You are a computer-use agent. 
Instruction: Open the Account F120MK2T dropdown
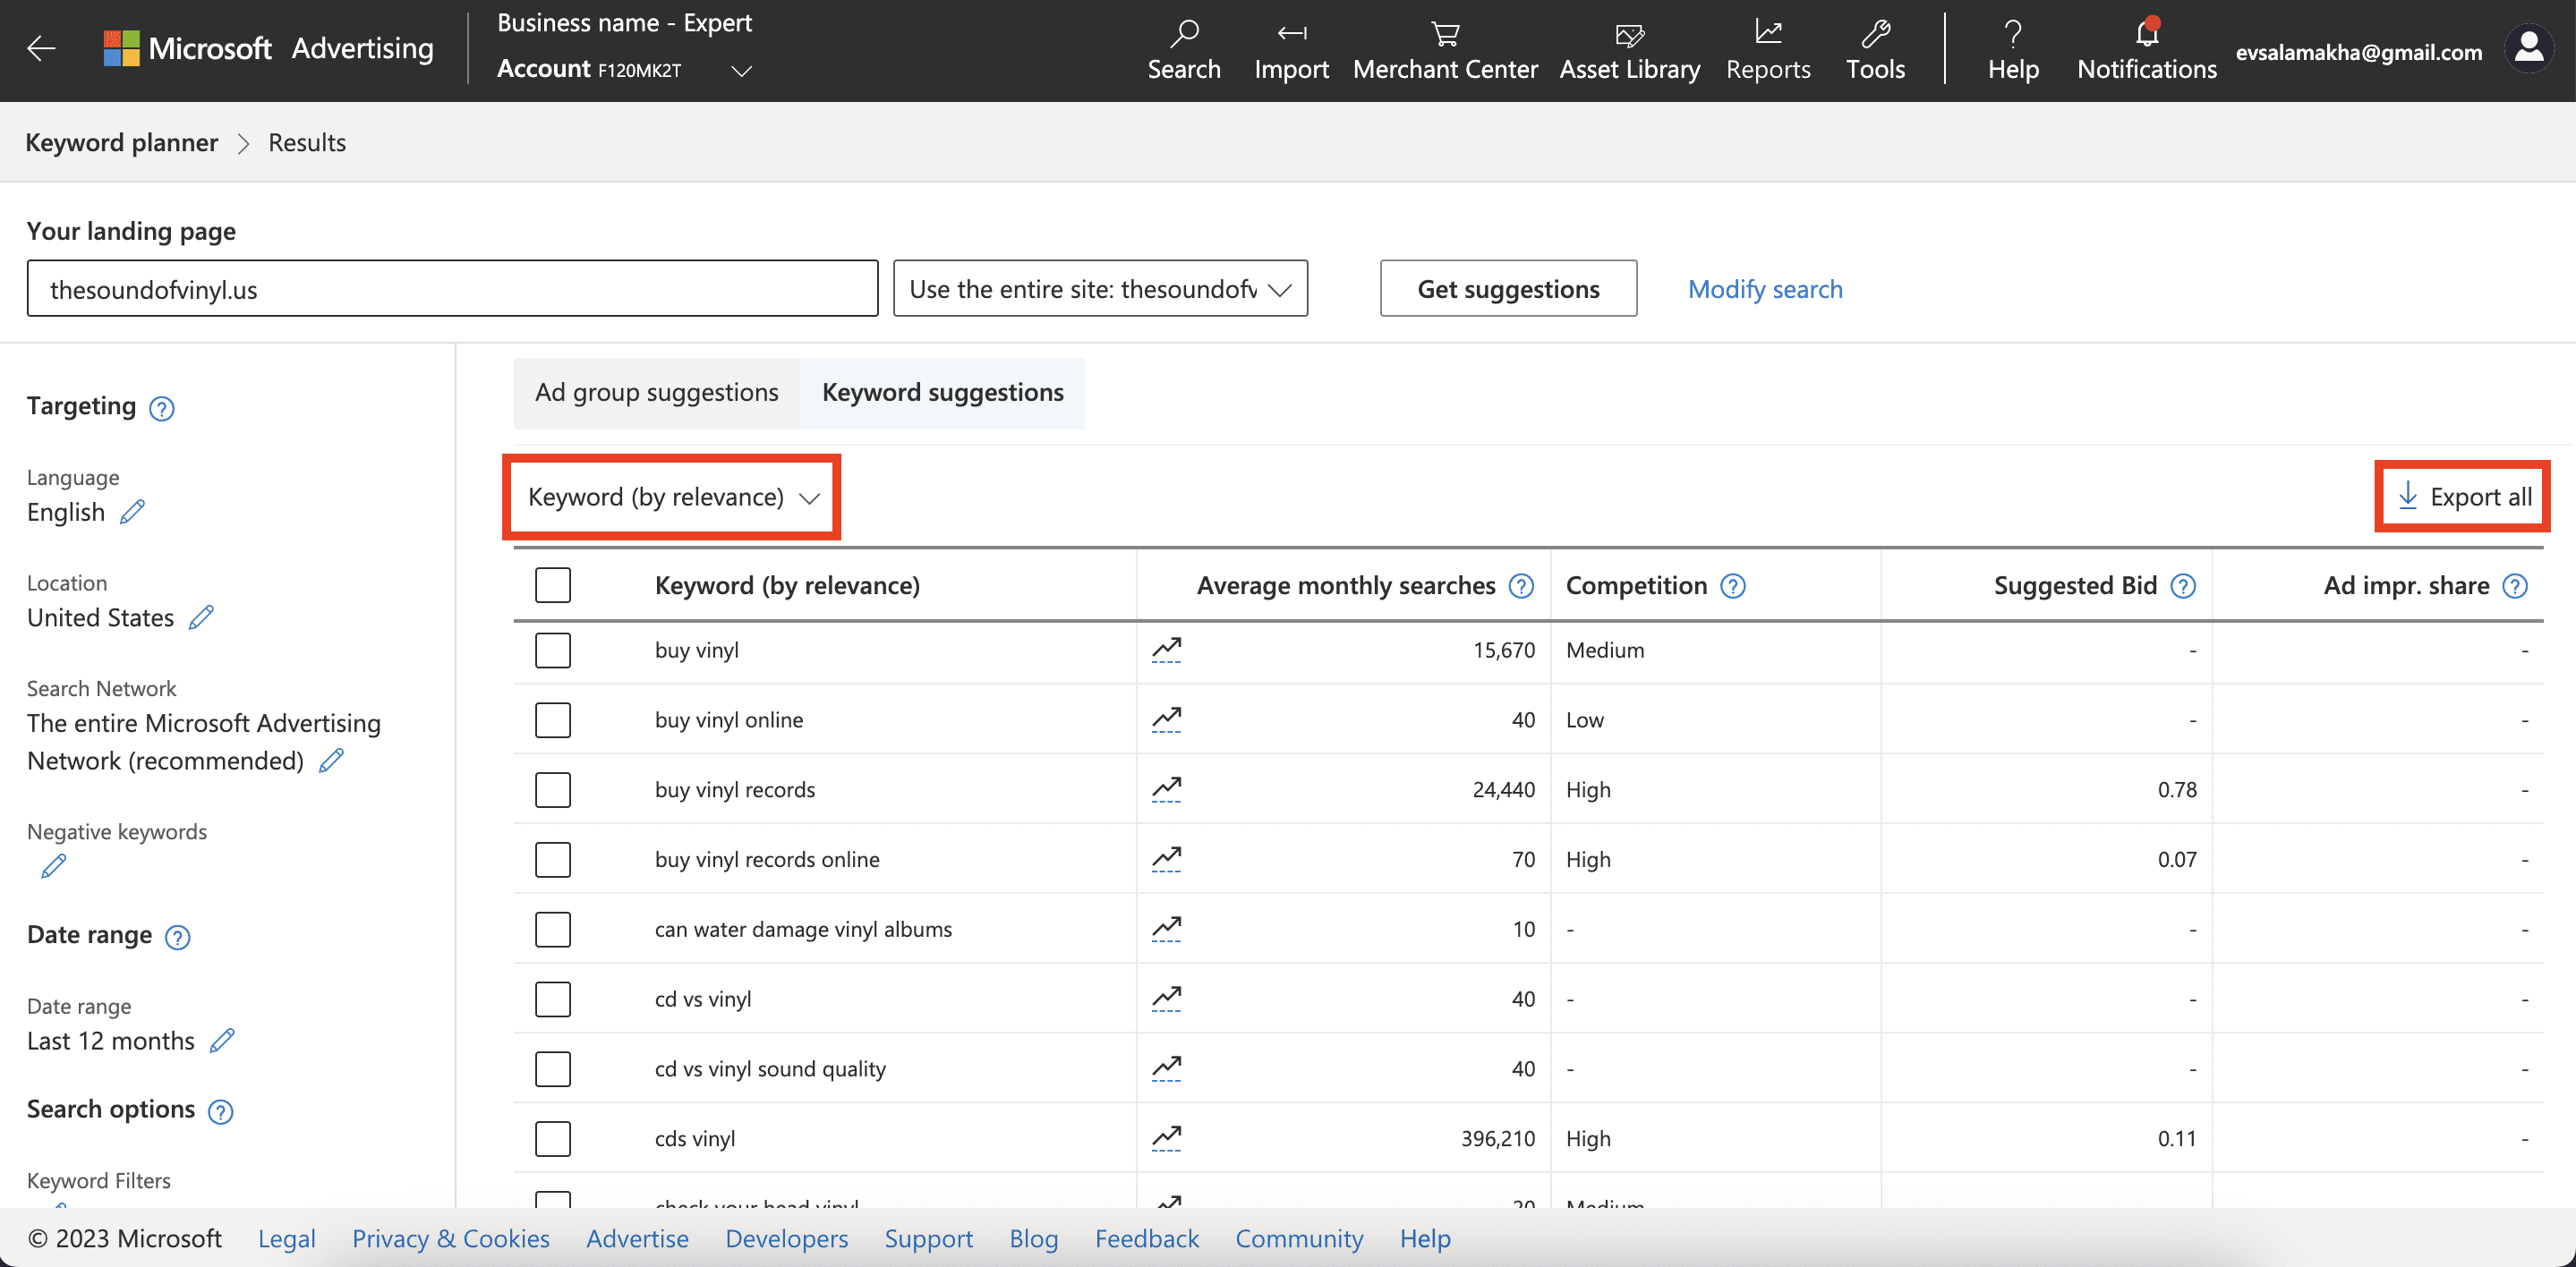click(x=741, y=70)
